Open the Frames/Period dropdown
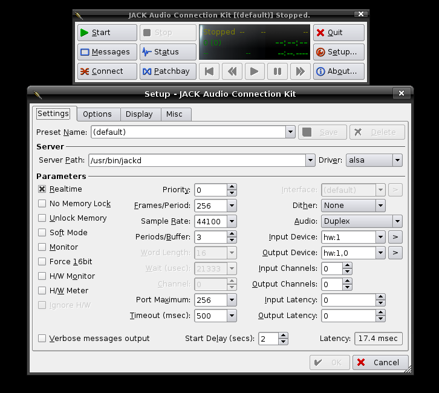 coord(232,206)
